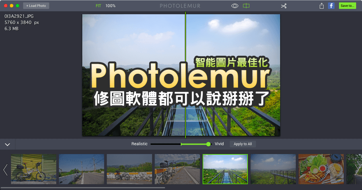Screen dimensions: 362x190
Task: Click the Vivid label
Action: pos(219,144)
